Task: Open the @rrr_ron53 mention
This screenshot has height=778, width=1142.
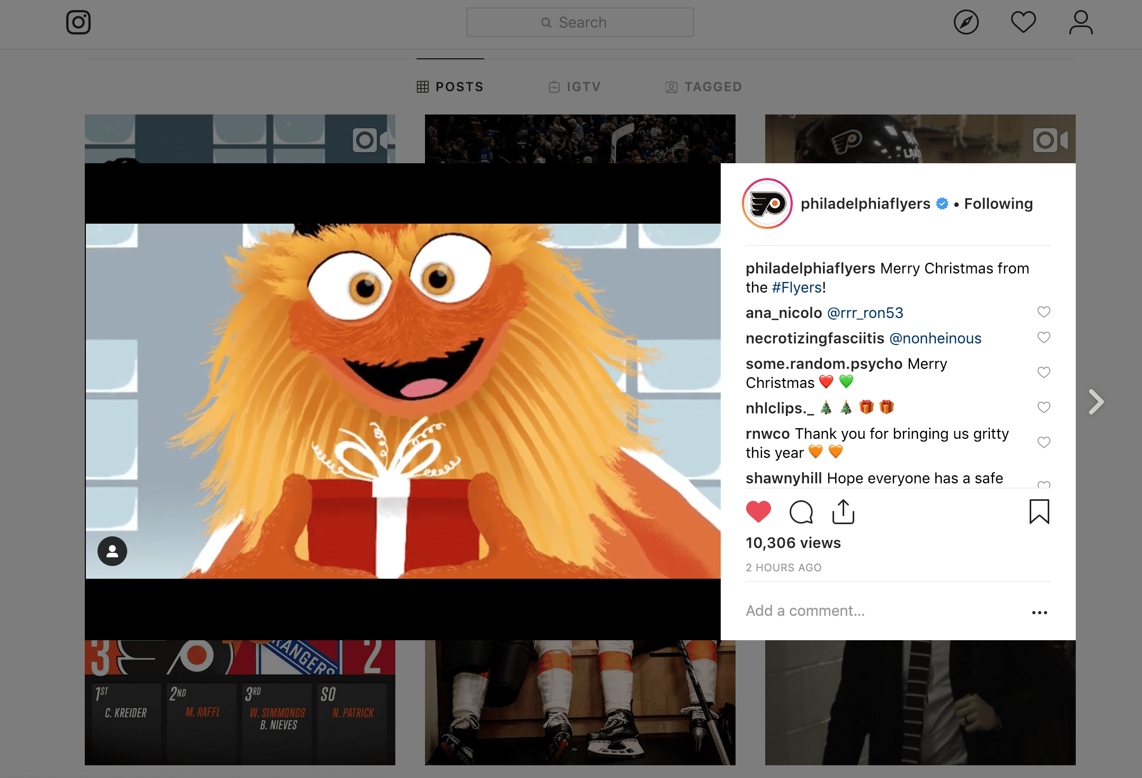Action: click(x=865, y=313)
